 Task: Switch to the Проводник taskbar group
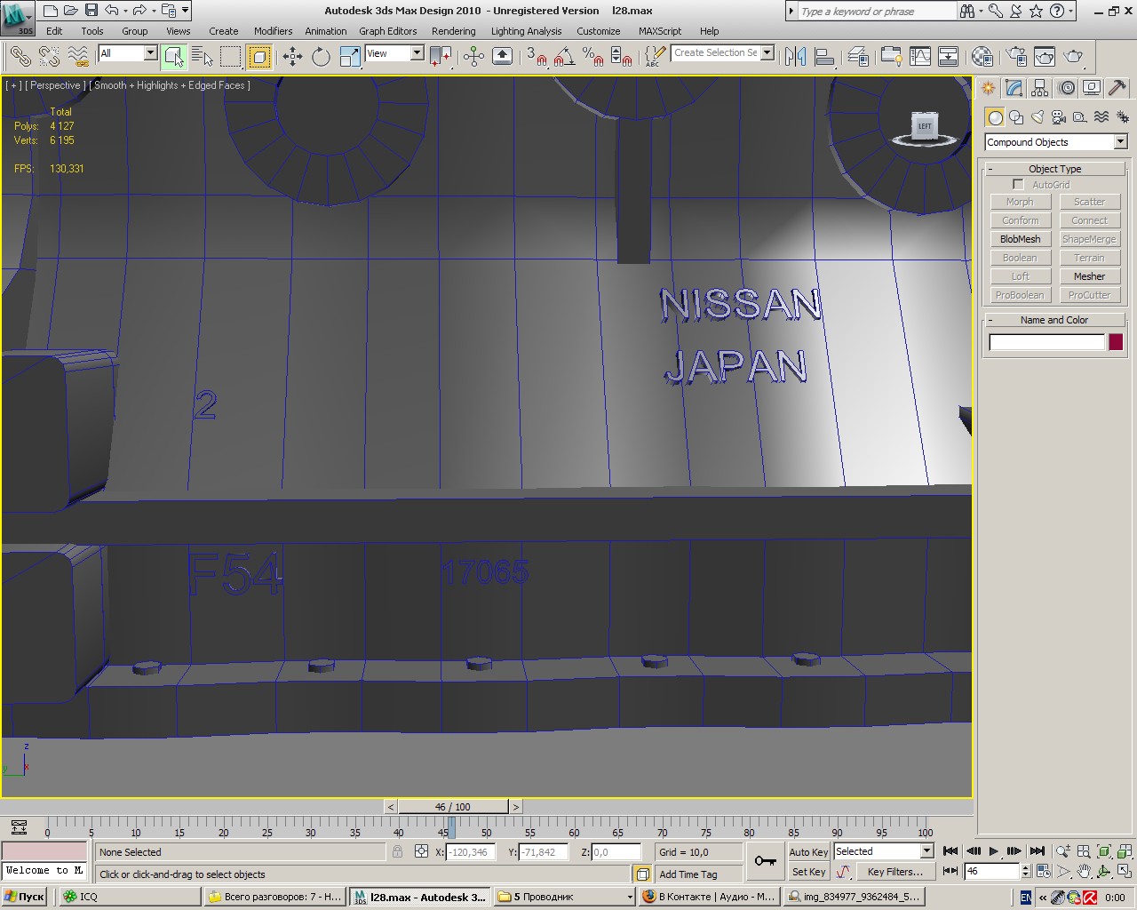[565, 897]
